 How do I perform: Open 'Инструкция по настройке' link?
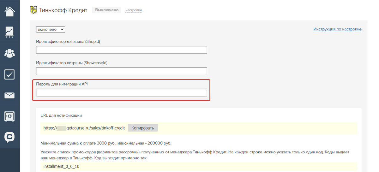point(337,29)
